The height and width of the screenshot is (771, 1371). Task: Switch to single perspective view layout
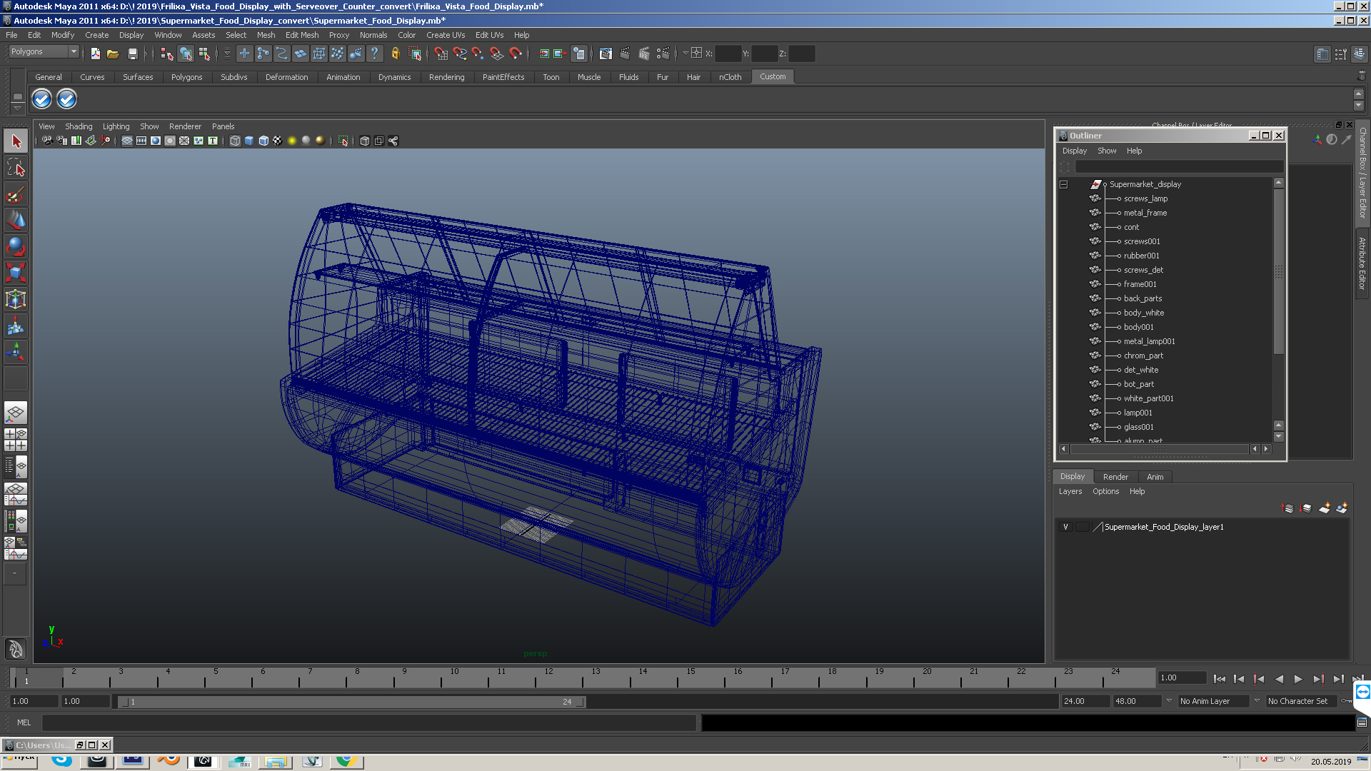pyautogui.click(x=16, y=413)
